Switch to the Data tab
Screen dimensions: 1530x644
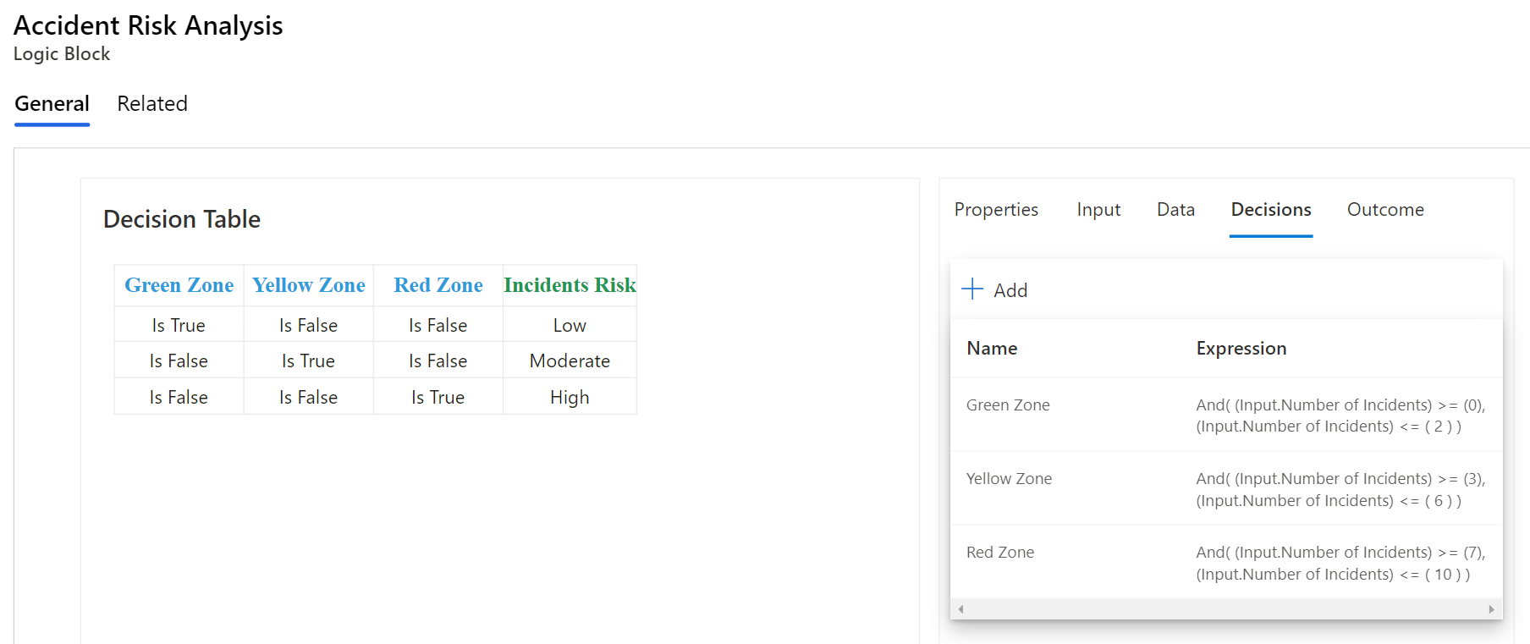[x=1175, y=210]
